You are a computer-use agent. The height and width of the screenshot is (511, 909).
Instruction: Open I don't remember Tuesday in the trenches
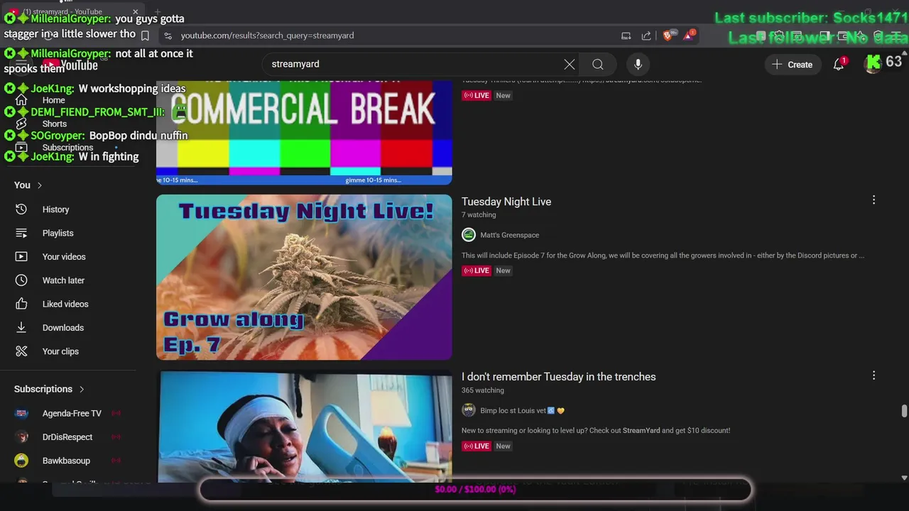[x=559, y=377]
